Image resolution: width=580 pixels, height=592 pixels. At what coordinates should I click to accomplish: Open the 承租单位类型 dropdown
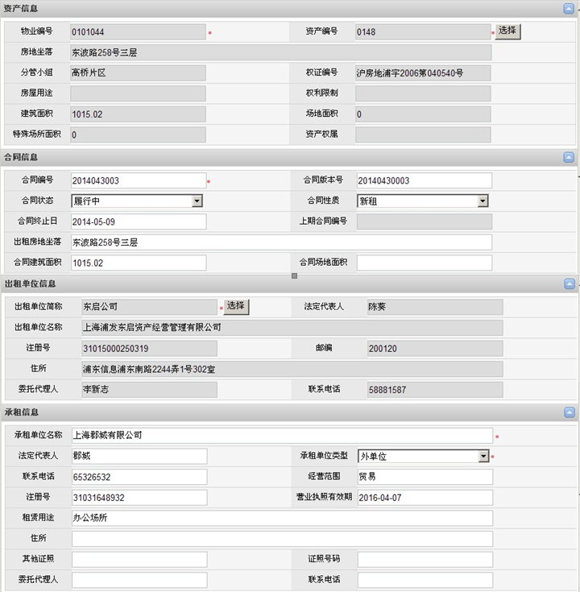tap(483, 457)
